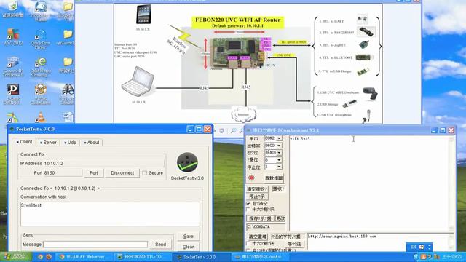Click the close-port button beside red indicator
This screenshot has width=466, height=262.
[x=273, y=178]
